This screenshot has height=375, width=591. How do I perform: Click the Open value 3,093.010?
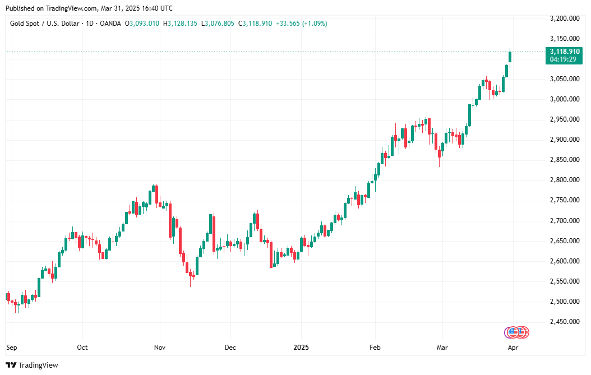click(144, 24)
